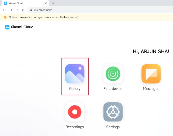Reload the page with refresh icon

[x=17, y=10]
